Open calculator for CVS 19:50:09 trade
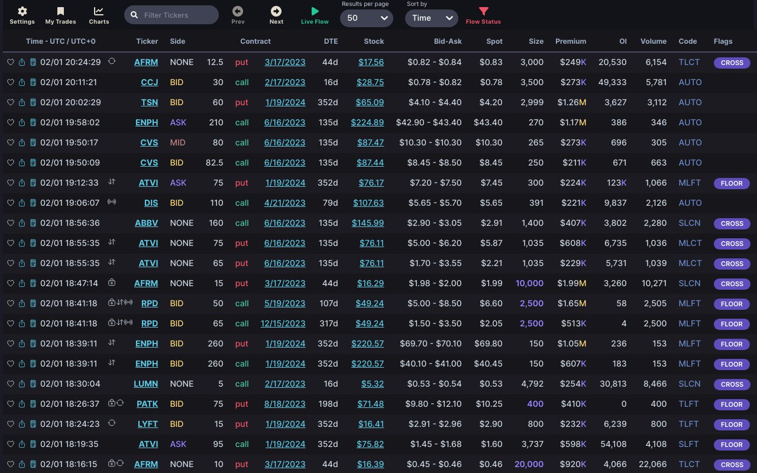The width and height of the screenshot is (757, 473). [x=33, y=163]
